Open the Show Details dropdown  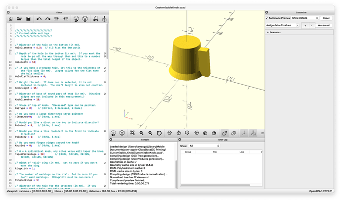pos(305,18)
